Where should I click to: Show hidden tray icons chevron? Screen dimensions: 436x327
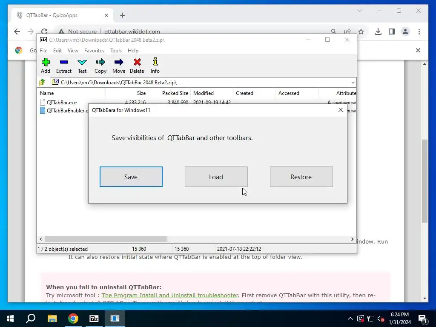pos(350,318)
